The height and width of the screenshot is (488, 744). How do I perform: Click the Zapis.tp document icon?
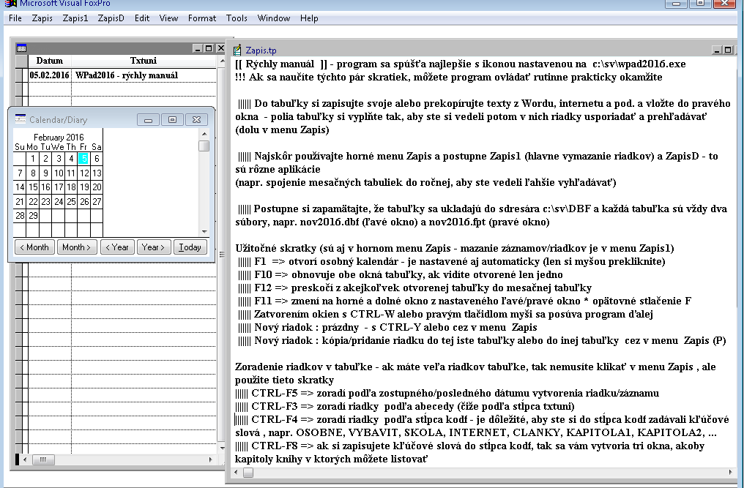click(x=237, y=50)
